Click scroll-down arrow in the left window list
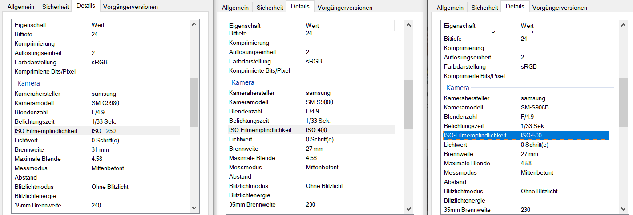 [x=194, y=207]
